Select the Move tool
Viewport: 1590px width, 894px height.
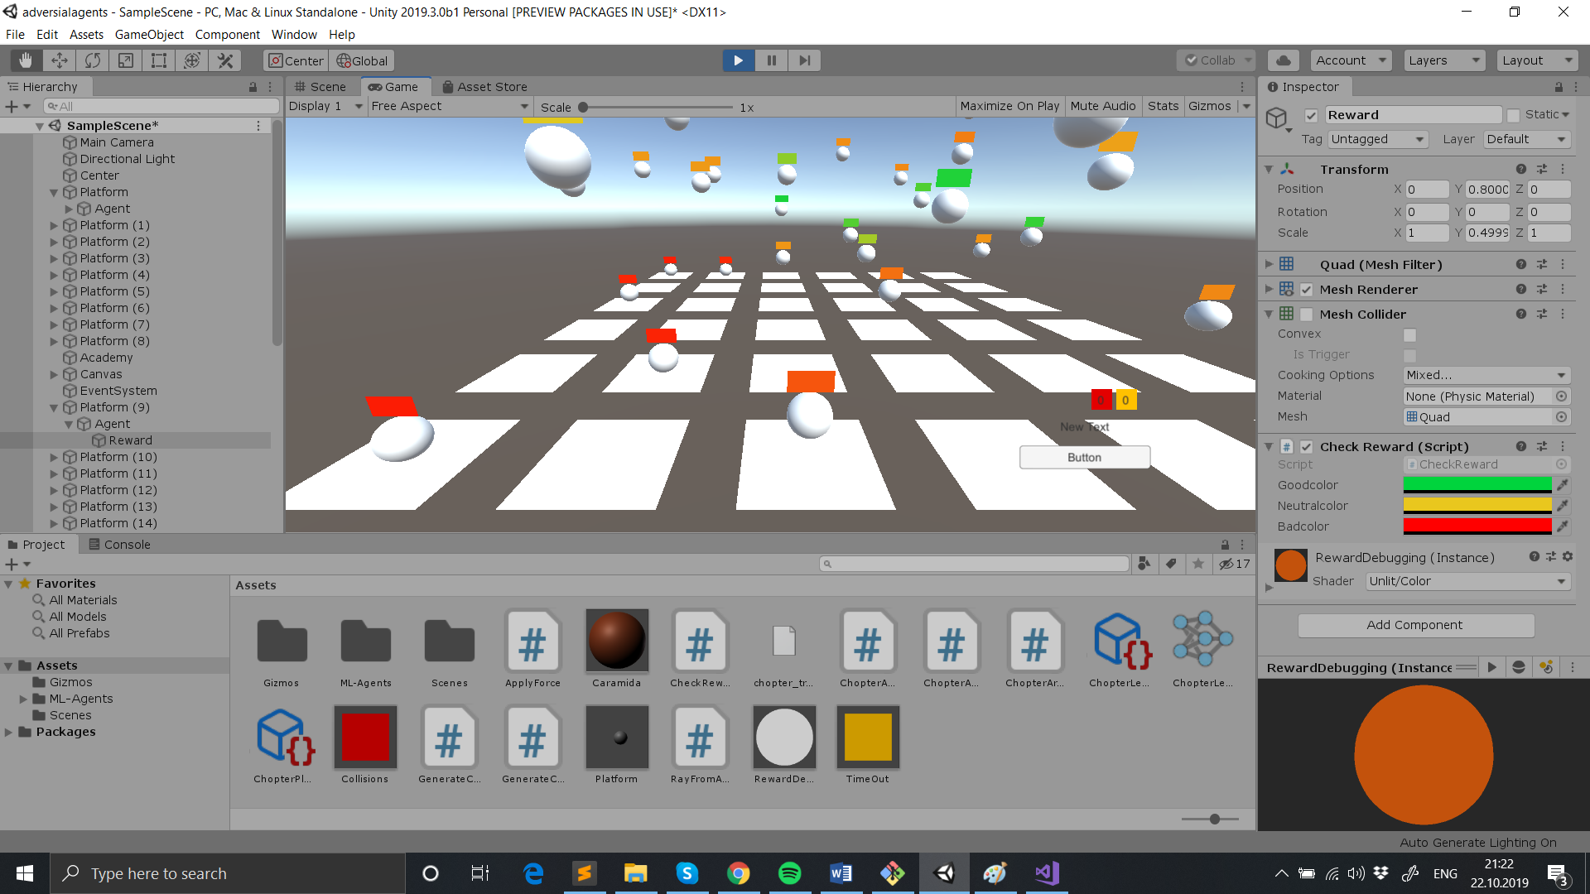59,60
